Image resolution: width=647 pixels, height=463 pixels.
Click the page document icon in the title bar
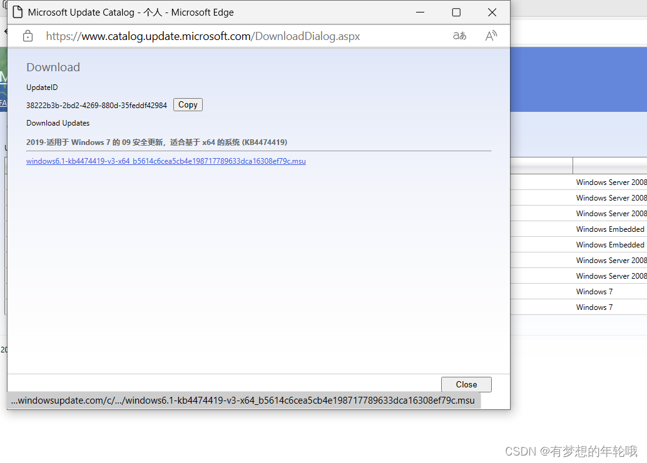click(17, 12)
